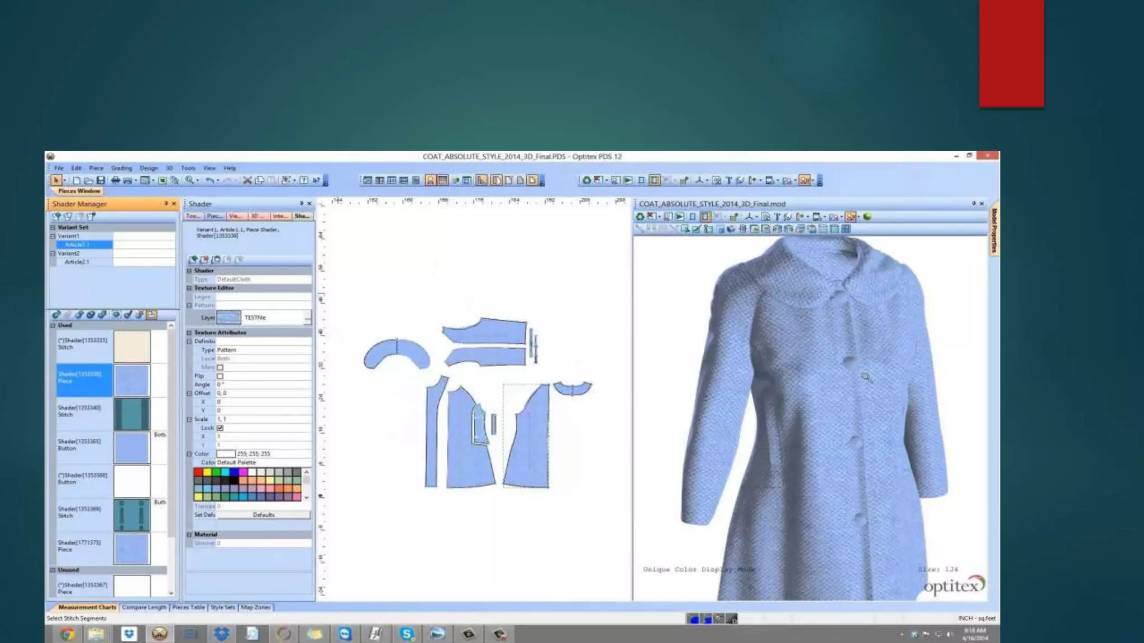Click the New file icon
Viewport: 1144px width, 643px height.
[x=77, y=180]
